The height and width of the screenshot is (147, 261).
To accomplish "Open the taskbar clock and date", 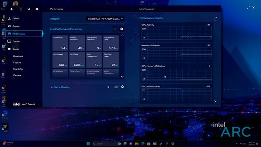I will tap(251, 144).
